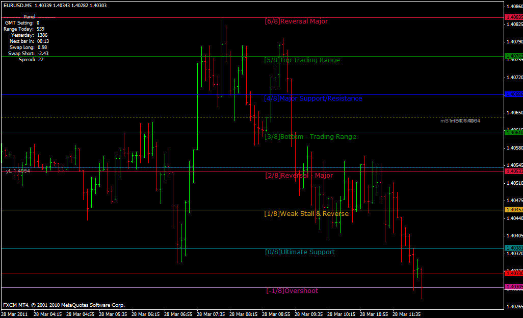The image size is (523, 318).
Task: Select the [4/8]Major Support/Resistance label
Action: [x=313, y=99]
